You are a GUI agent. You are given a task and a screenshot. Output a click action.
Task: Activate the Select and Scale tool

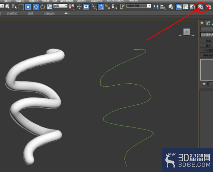[x=49, y=7]
